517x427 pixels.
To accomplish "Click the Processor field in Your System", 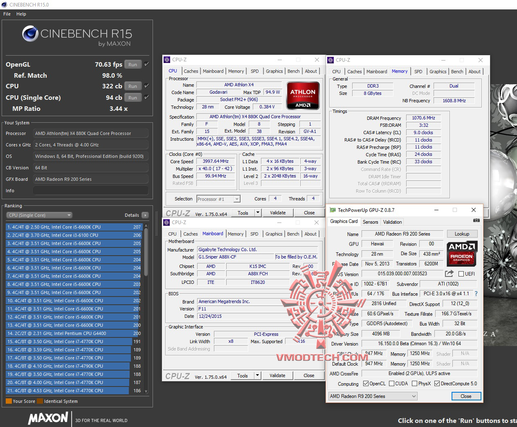I will pos(91,133).
